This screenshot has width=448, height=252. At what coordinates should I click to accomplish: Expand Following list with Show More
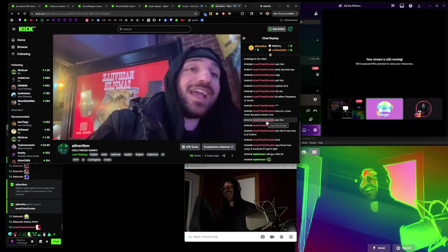click(x=17, y=110)
